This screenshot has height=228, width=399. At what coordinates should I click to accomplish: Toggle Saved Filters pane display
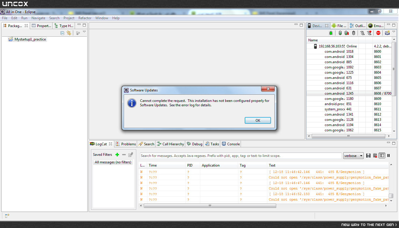[382, 156]
